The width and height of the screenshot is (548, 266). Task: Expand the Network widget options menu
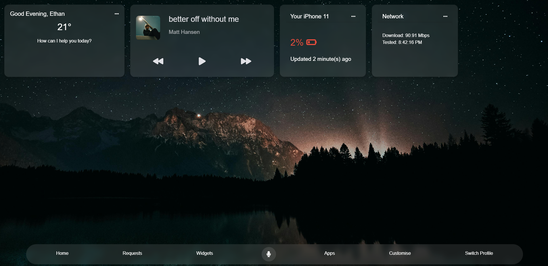[x=445, y=16]
